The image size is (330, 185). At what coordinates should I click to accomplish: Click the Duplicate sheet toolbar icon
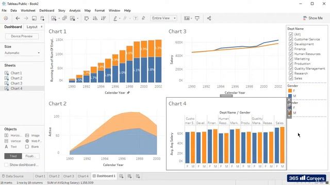(x=64, y=18)
